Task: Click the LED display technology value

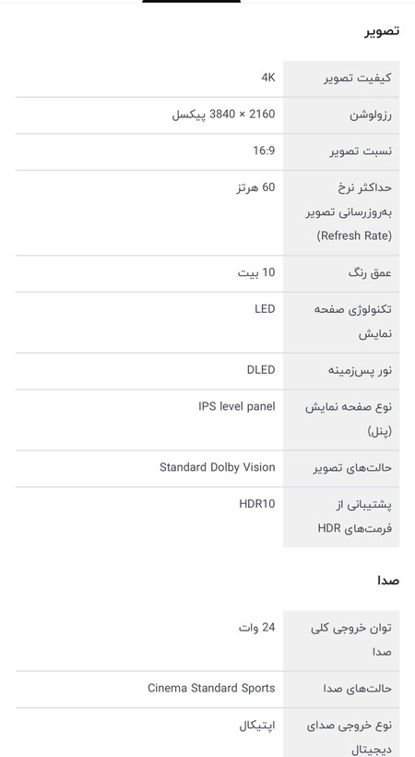Action: click(265, 309)
